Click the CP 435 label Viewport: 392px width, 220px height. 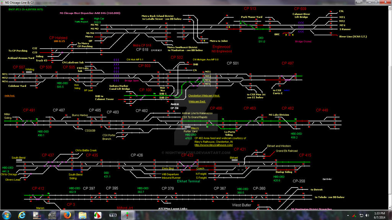92,155
